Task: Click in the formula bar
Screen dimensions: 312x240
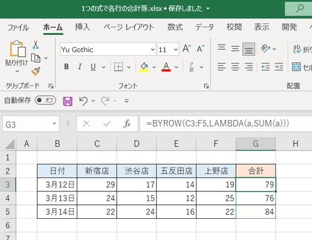Action: (x=226, y=124)
